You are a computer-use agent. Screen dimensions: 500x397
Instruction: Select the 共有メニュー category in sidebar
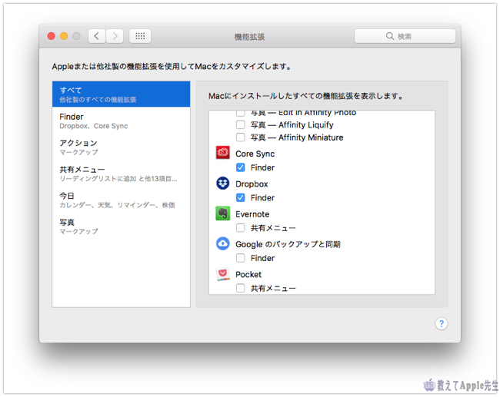(122, 174)
